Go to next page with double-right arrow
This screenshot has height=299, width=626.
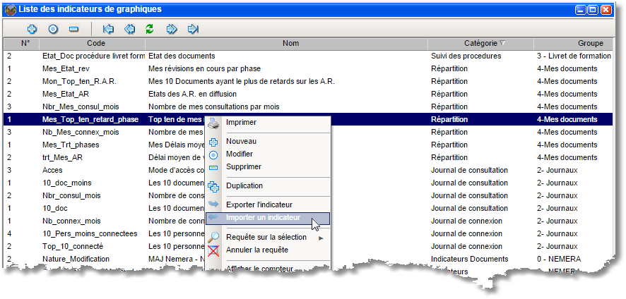171,29
